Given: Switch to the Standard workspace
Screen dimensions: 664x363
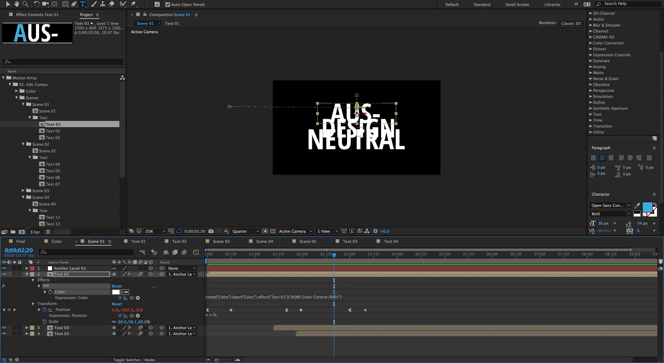Looking at the screenshot, I should pos(482,5).
